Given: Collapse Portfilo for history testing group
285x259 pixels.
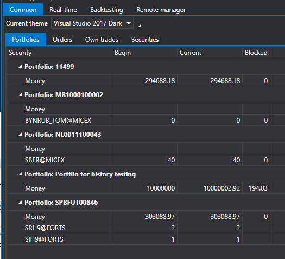Looking at the screenshot, I should (x=20, y=174).
